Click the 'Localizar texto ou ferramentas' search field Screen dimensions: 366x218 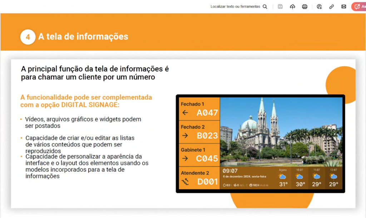235,6
